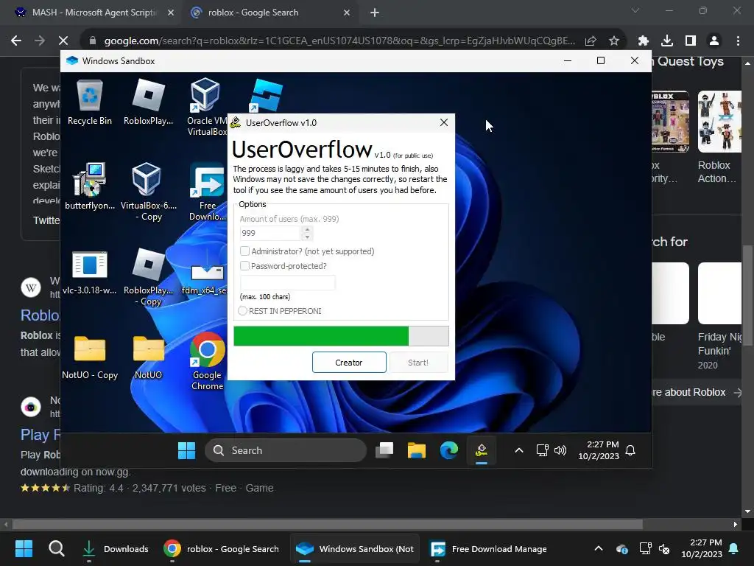Toggle the Password-protected checkbox
Screen dimensions: 754x566
point(244,265)
